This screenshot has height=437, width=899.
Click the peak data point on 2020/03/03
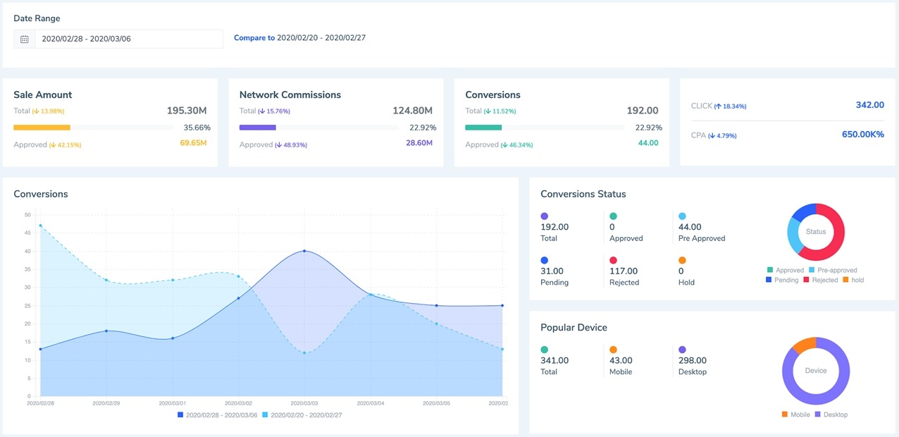[304, 251]
